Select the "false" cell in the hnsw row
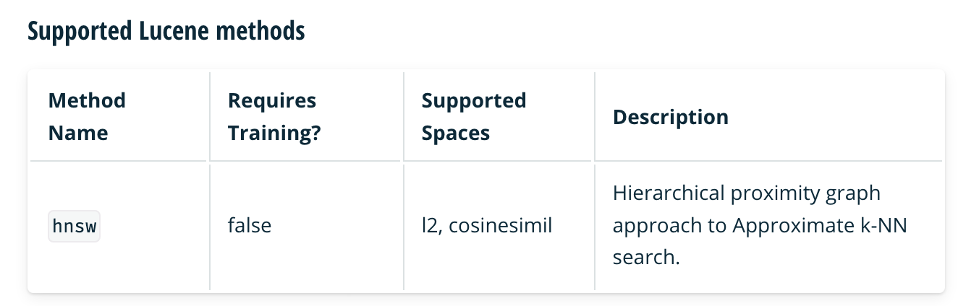Image resolution: width=958 pixels, height=306 pixels. 250,226
